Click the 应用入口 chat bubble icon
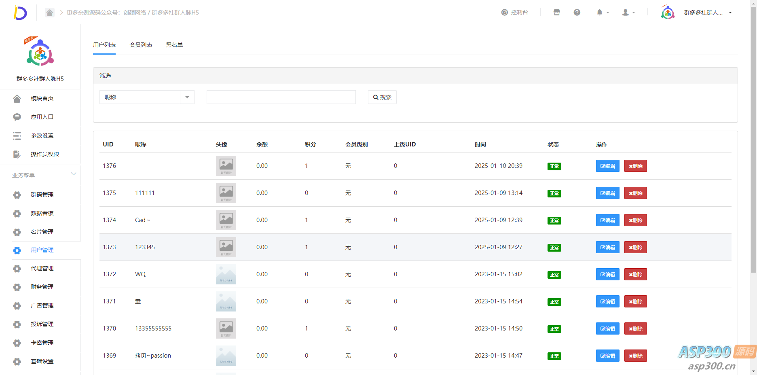The image size is (757, 375). click(17, 117)
